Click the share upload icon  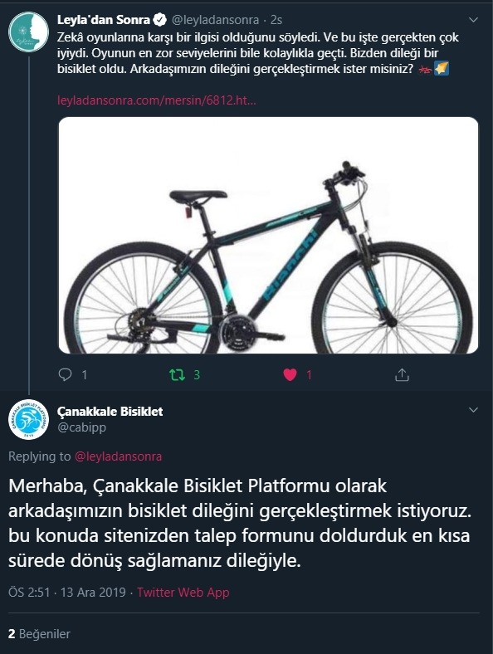point(402,374)
